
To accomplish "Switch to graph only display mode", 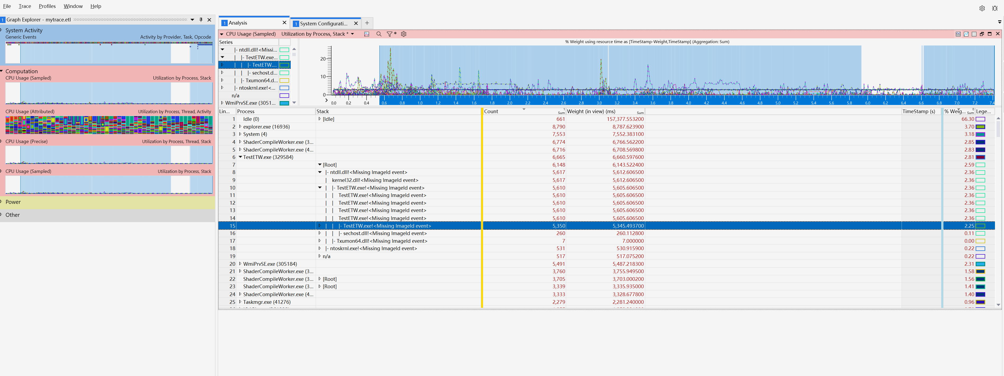I will click(x=966, y=34).
